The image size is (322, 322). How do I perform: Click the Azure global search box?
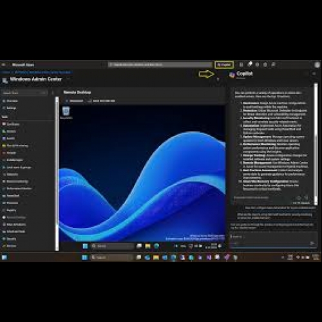(160, 64)
